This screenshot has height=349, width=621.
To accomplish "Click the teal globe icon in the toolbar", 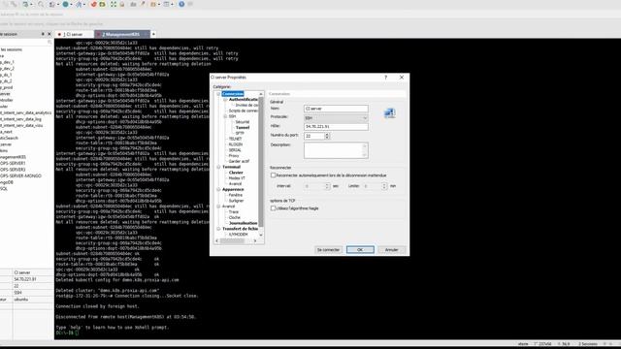I will tap(65, 4).
